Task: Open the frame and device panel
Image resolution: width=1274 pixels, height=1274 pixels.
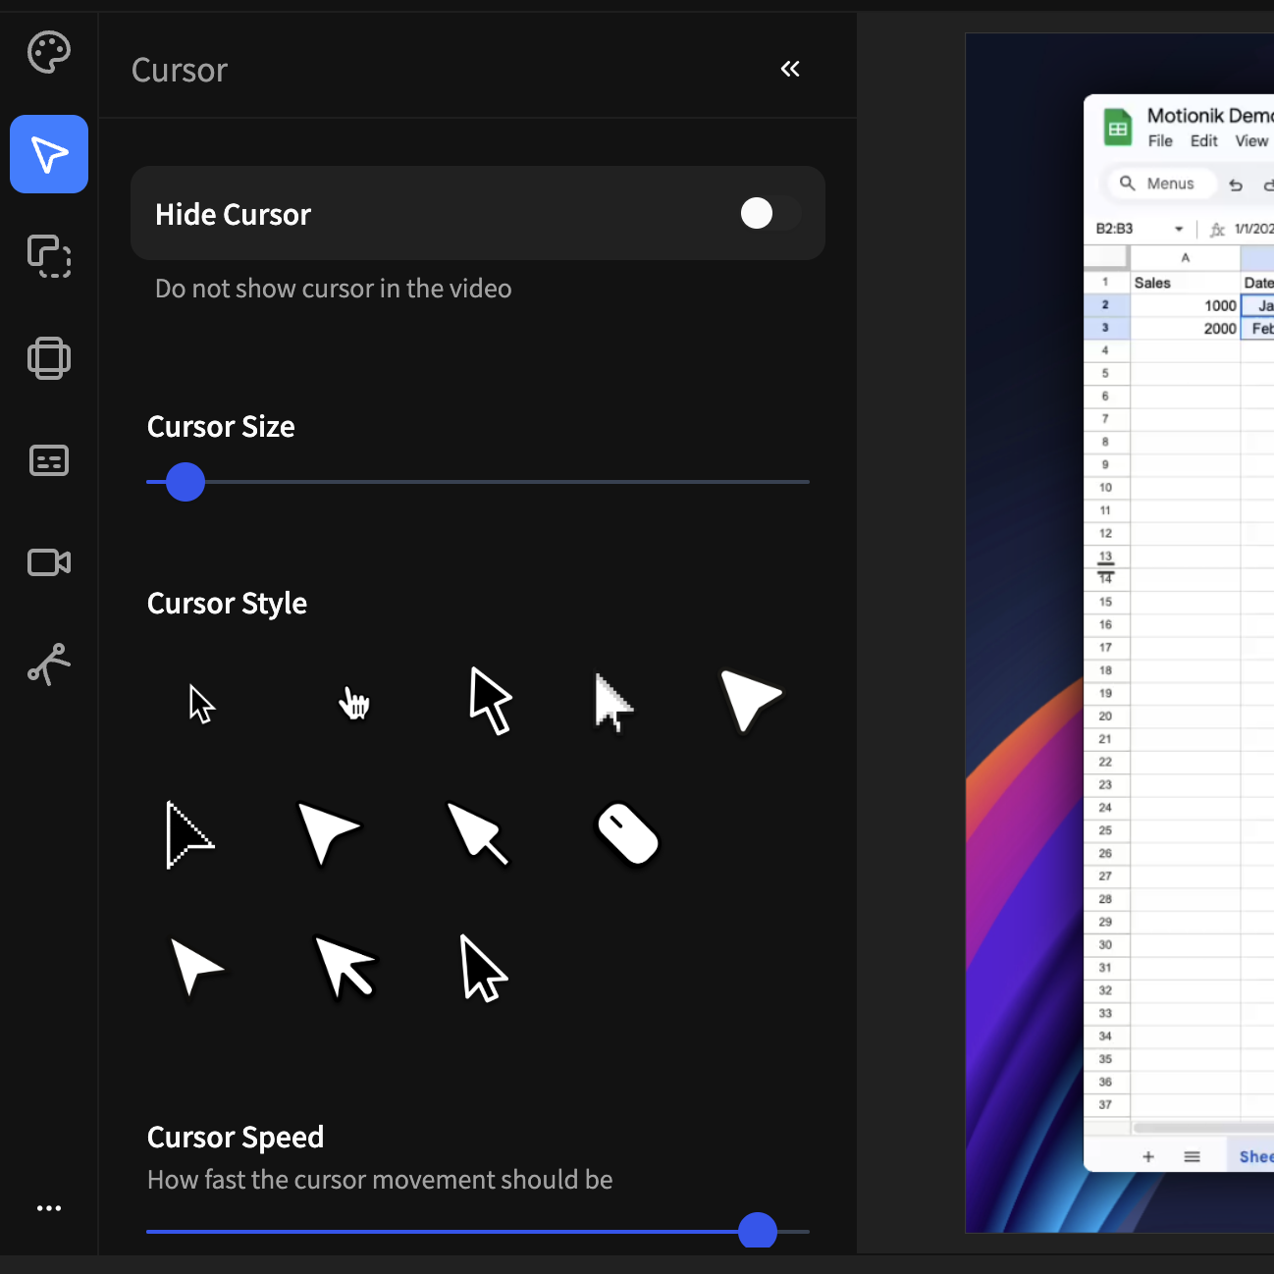Action: [x=48, y=358]
